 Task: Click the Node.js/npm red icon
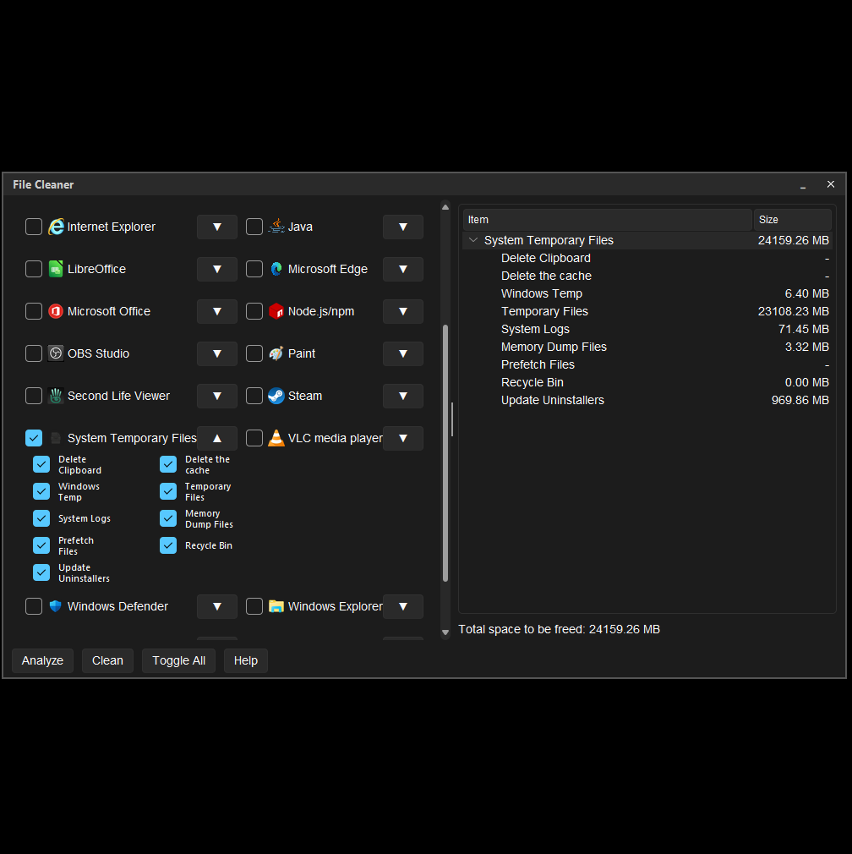point(276,311)
